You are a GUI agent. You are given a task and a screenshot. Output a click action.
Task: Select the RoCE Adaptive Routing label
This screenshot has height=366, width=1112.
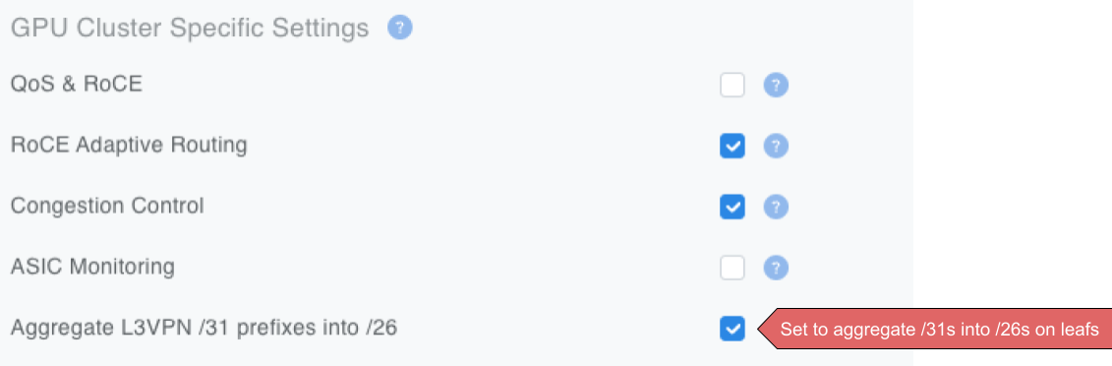coord(129,146)
